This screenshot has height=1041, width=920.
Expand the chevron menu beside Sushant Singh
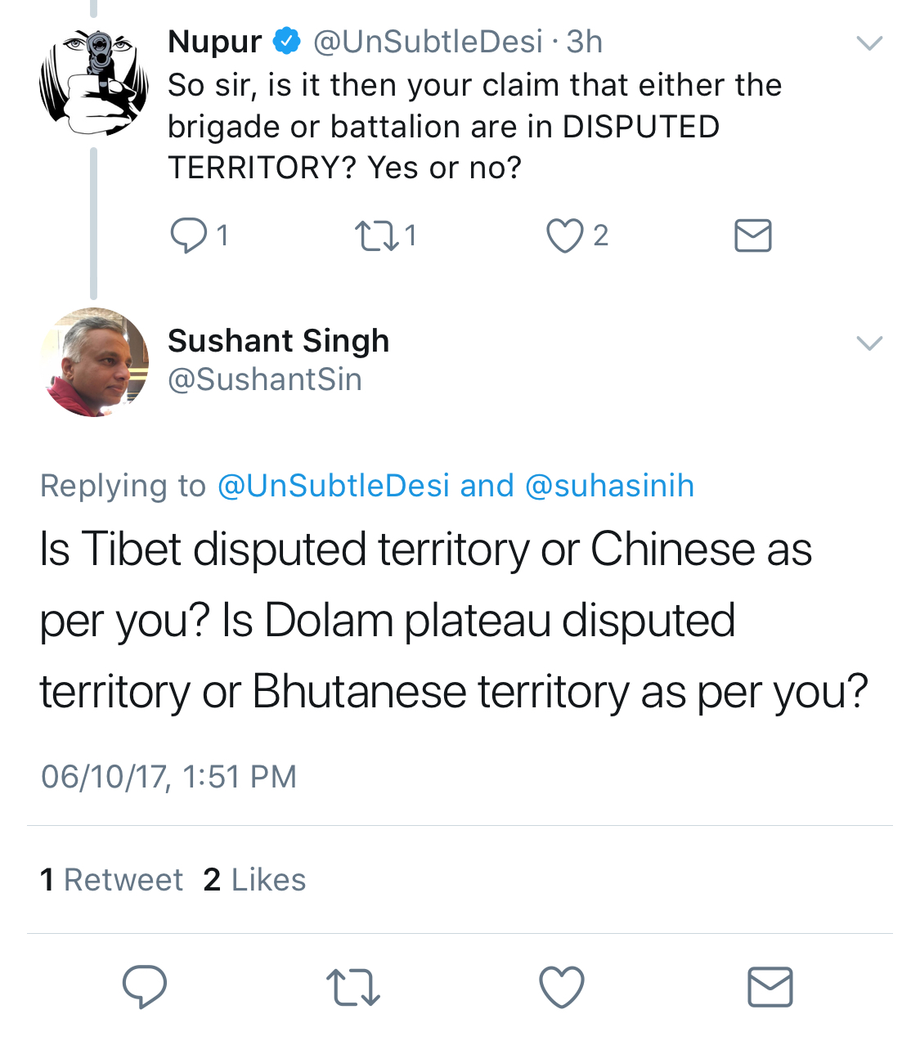click(869, 343)
